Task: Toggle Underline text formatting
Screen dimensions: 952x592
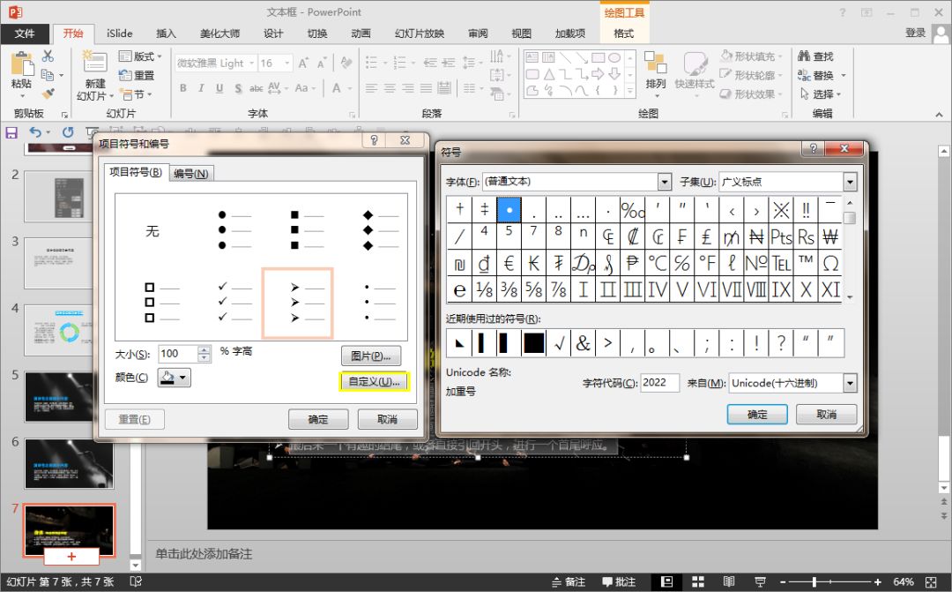Action: click(219, 88)
